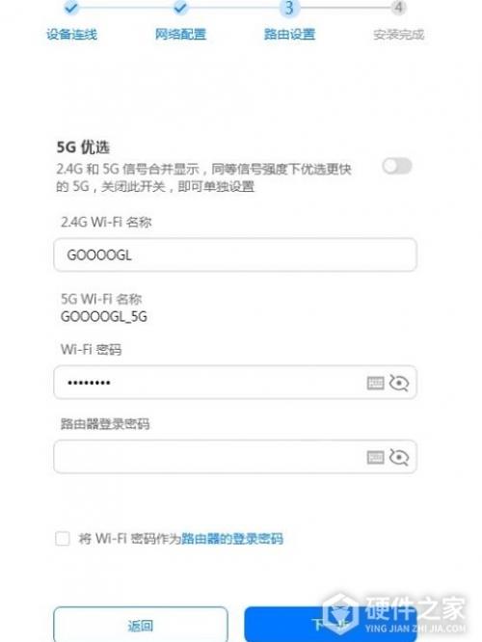This screenshot has width=482, height=642.
Task: Check 将 Wi-Fi 密码作为路由器的登录密码 box
Action: 63,539
